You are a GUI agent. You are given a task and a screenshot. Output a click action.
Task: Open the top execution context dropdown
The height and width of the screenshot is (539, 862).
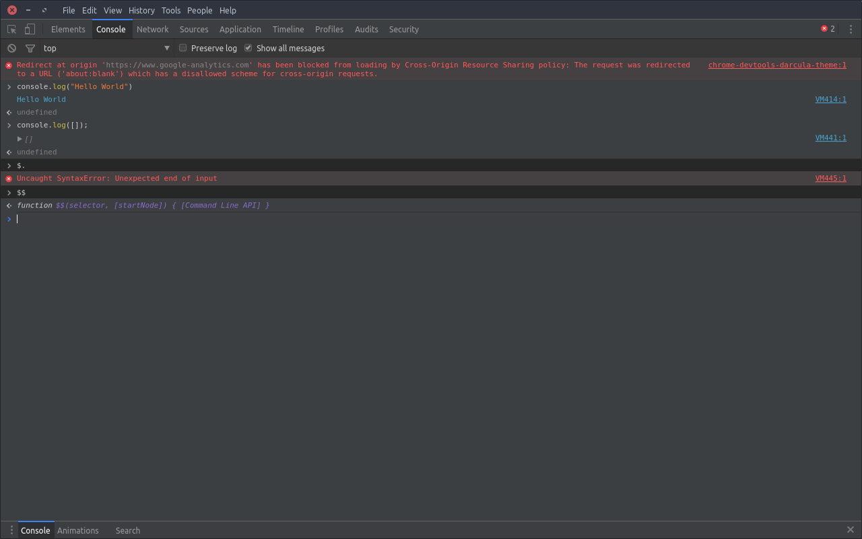106,48
